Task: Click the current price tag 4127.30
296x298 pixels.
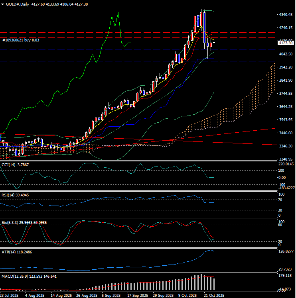Action: pos(286,43)
